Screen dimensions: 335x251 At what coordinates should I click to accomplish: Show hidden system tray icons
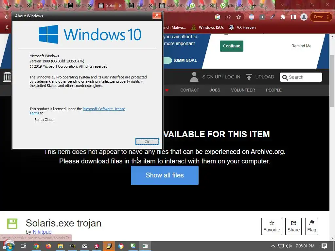pos(273,246)
